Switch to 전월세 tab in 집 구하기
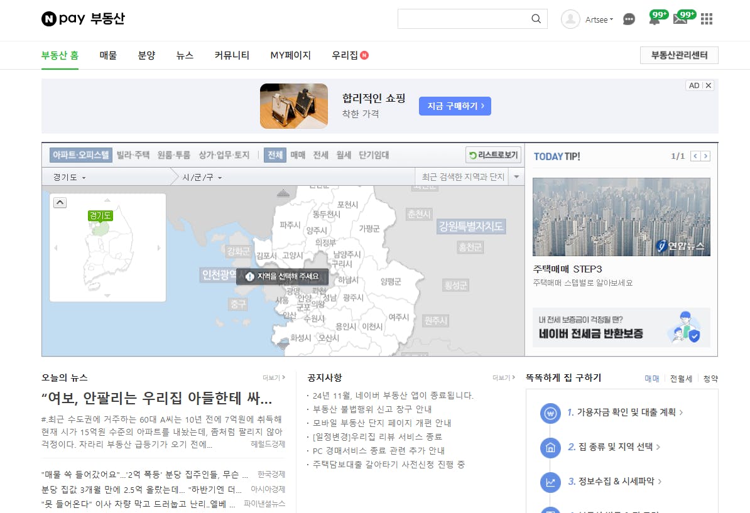The width and height of the screenshot is (750, 513). click(681, 379)
